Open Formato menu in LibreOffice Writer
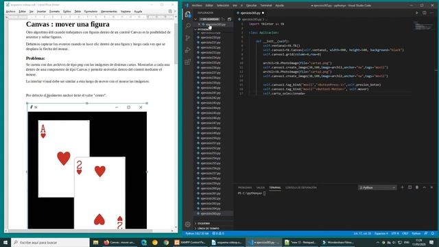This screenshot has height=247, width=439. (x=54, y=12)
